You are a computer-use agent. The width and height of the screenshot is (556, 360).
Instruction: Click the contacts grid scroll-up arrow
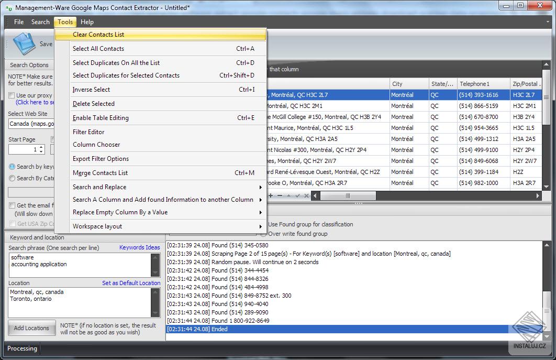click(546, 64)
